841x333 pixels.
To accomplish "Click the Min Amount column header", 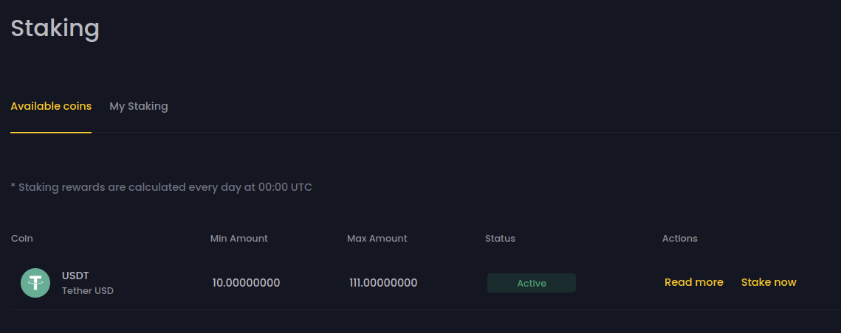I will coord(238,239).
